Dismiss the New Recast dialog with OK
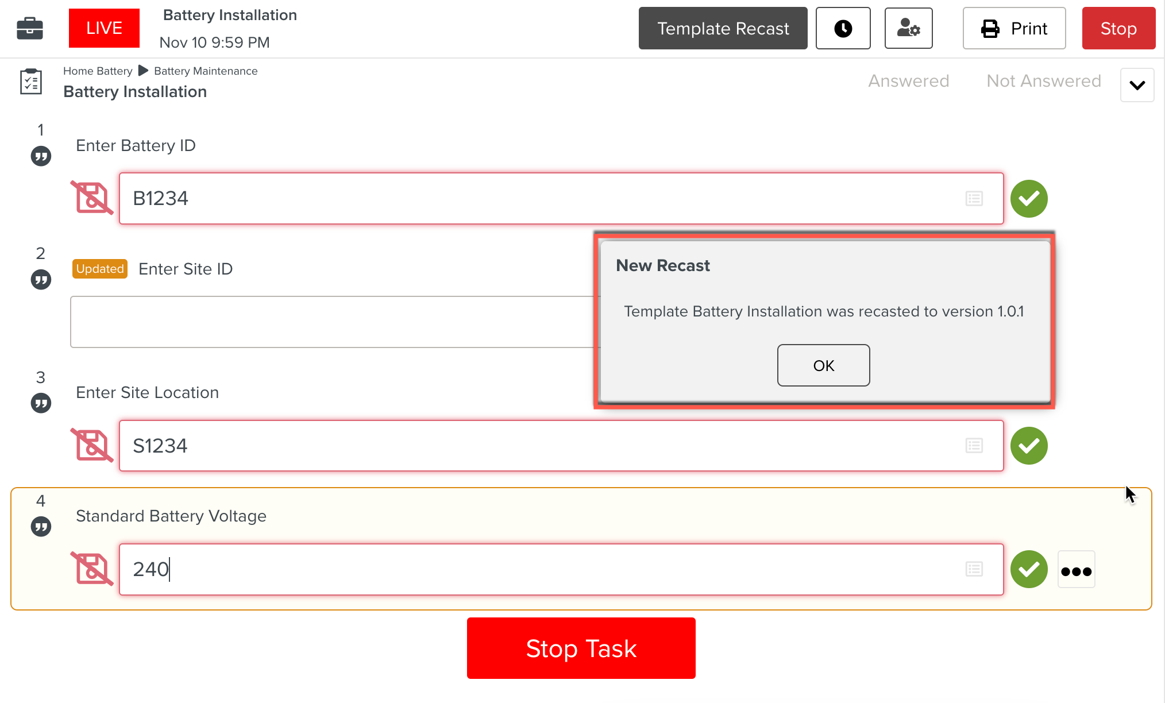Image resolution: width=1165 pixels, height=703 pixels. (x=823, y=365)
